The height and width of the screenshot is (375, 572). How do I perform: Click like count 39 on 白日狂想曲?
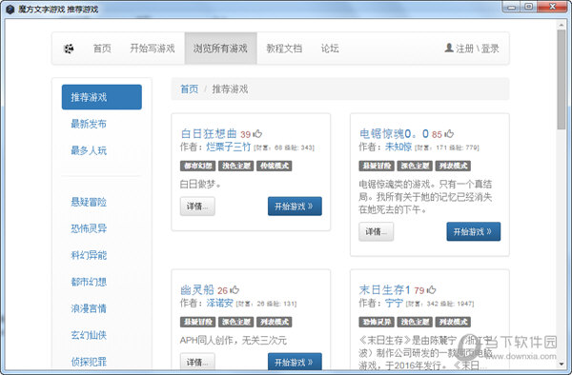pos(246,135)
